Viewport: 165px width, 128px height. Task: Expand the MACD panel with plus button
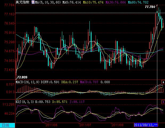click(x=163, y=82)
